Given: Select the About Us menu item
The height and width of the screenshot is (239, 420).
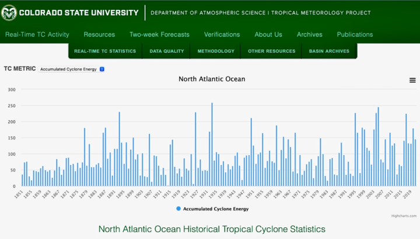Looking at the screenshot, I should 268,34.
